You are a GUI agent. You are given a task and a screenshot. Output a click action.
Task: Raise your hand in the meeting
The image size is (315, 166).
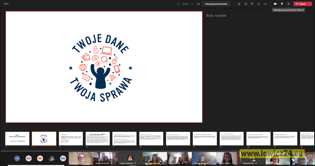(252, 4)
